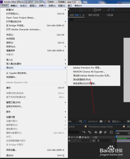Click the timeline search field

[74, 132]
